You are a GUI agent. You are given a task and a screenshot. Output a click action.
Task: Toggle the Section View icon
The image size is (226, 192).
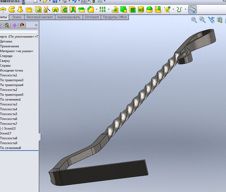[x=220, y=20]
